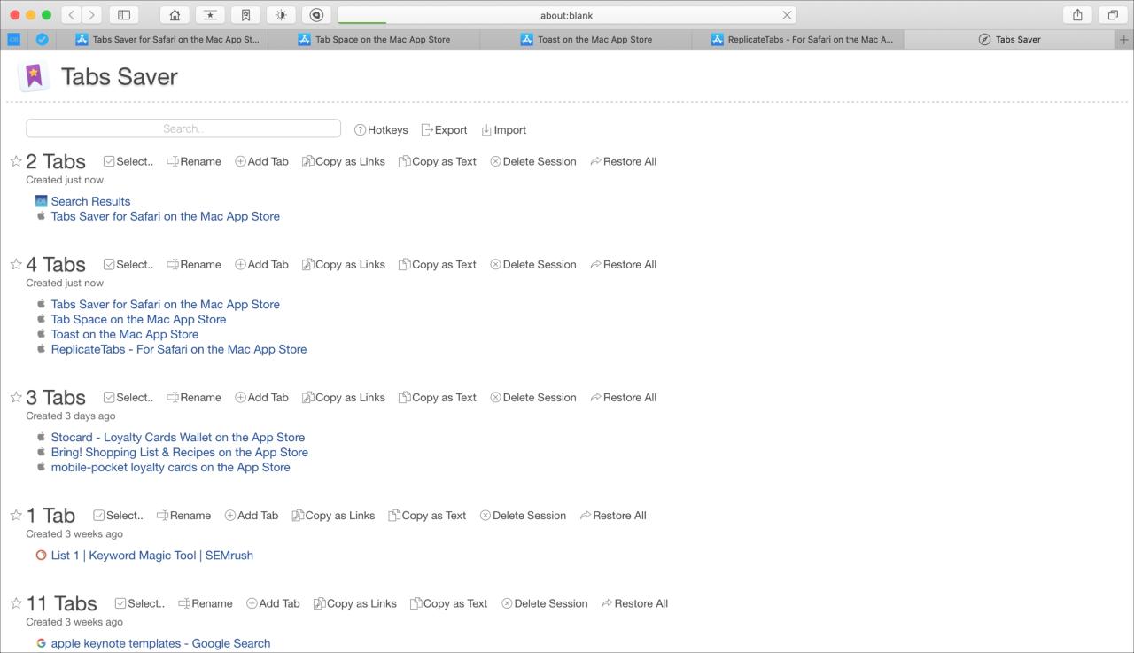
Task: Open Select.. options for 1 Tab session
Action: pos(118,516)
